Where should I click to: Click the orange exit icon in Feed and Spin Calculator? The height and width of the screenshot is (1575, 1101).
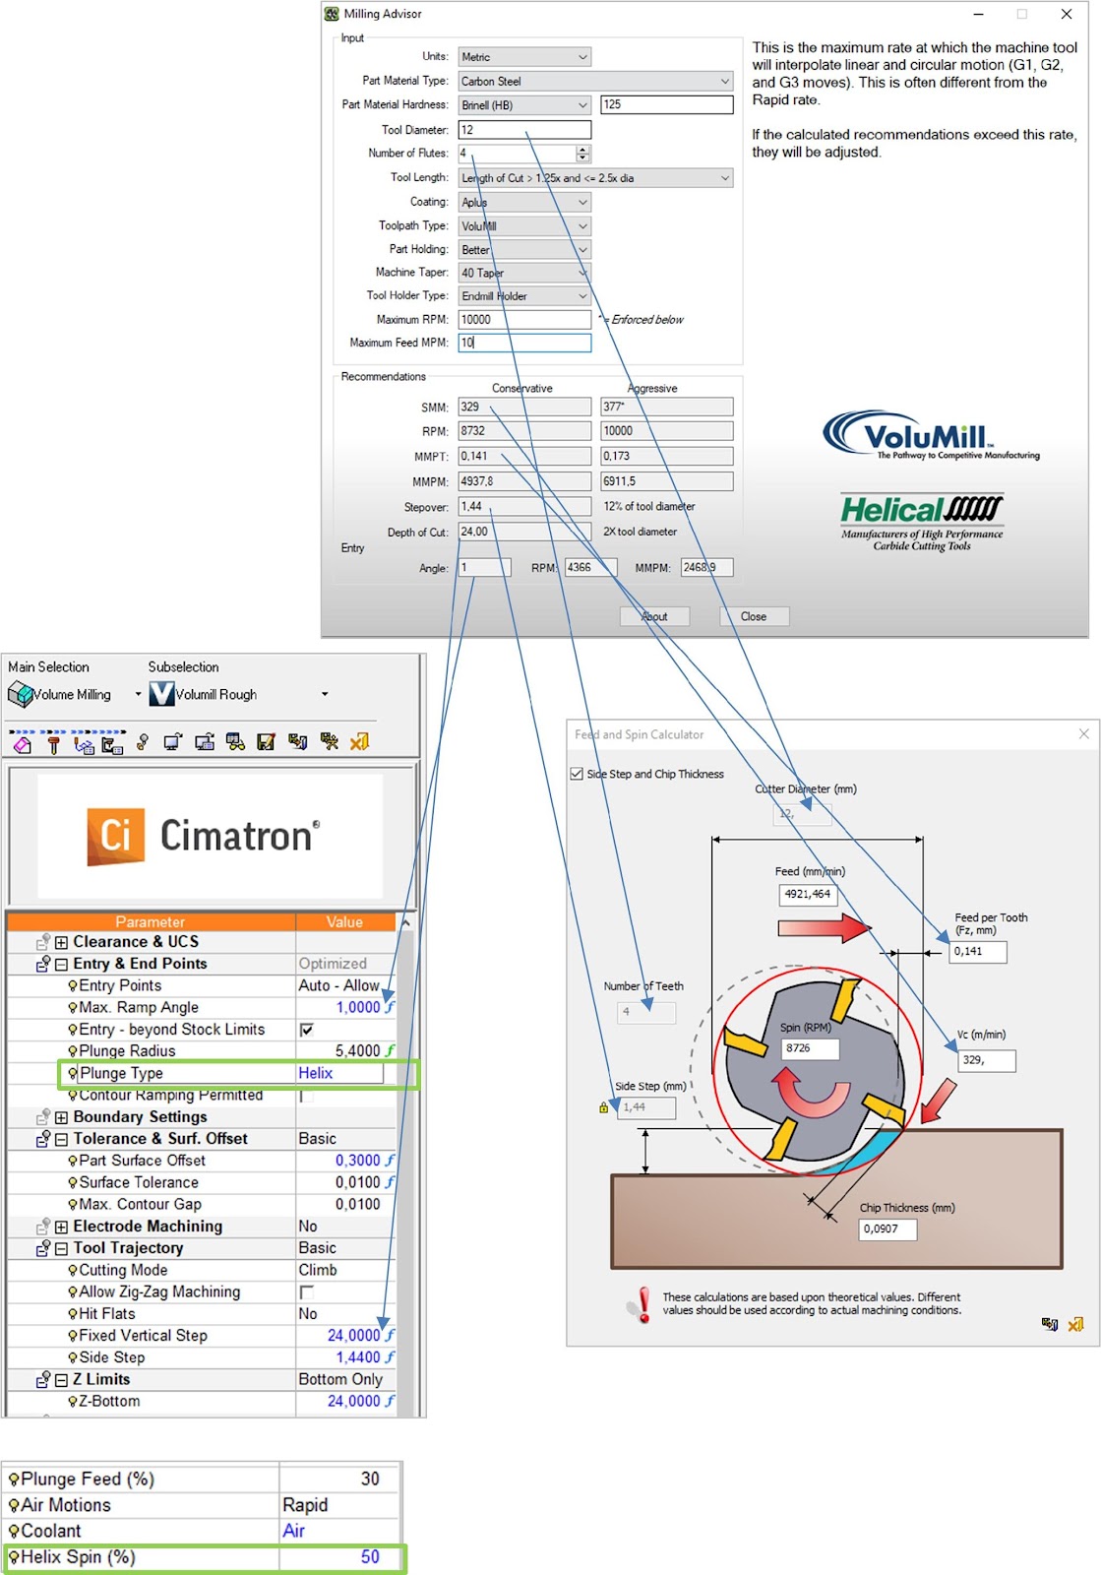pyautogui.click(x=1075, y=1324)
